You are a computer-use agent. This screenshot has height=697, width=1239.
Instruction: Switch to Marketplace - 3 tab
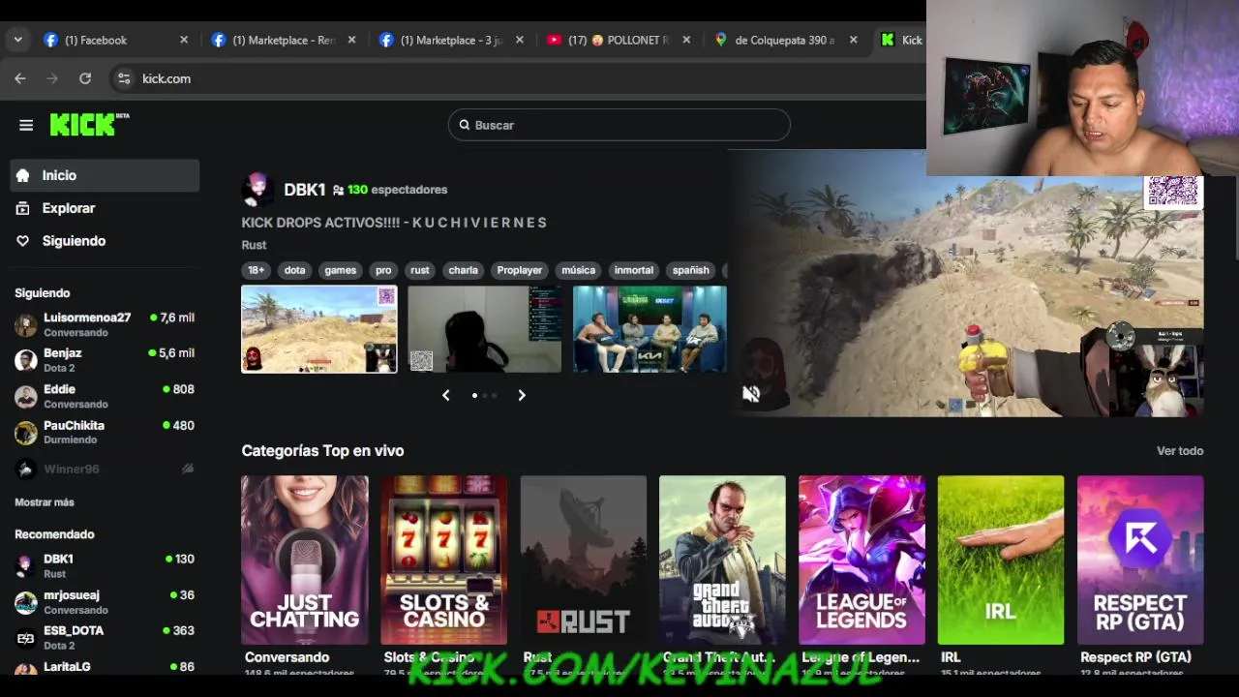tap(451, 40)
